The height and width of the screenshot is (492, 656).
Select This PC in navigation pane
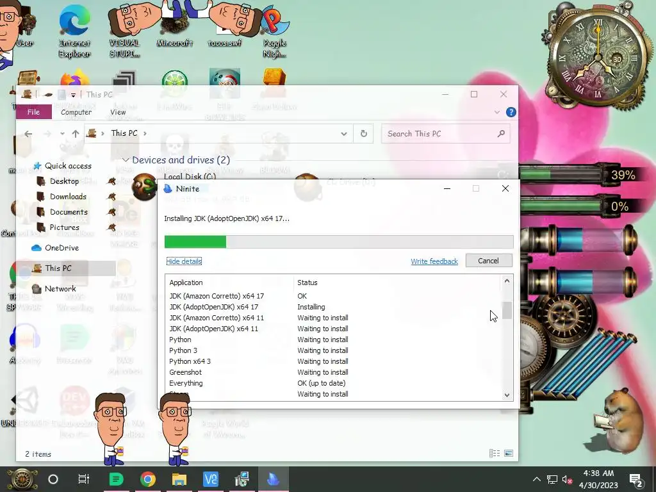pos(65,268)
